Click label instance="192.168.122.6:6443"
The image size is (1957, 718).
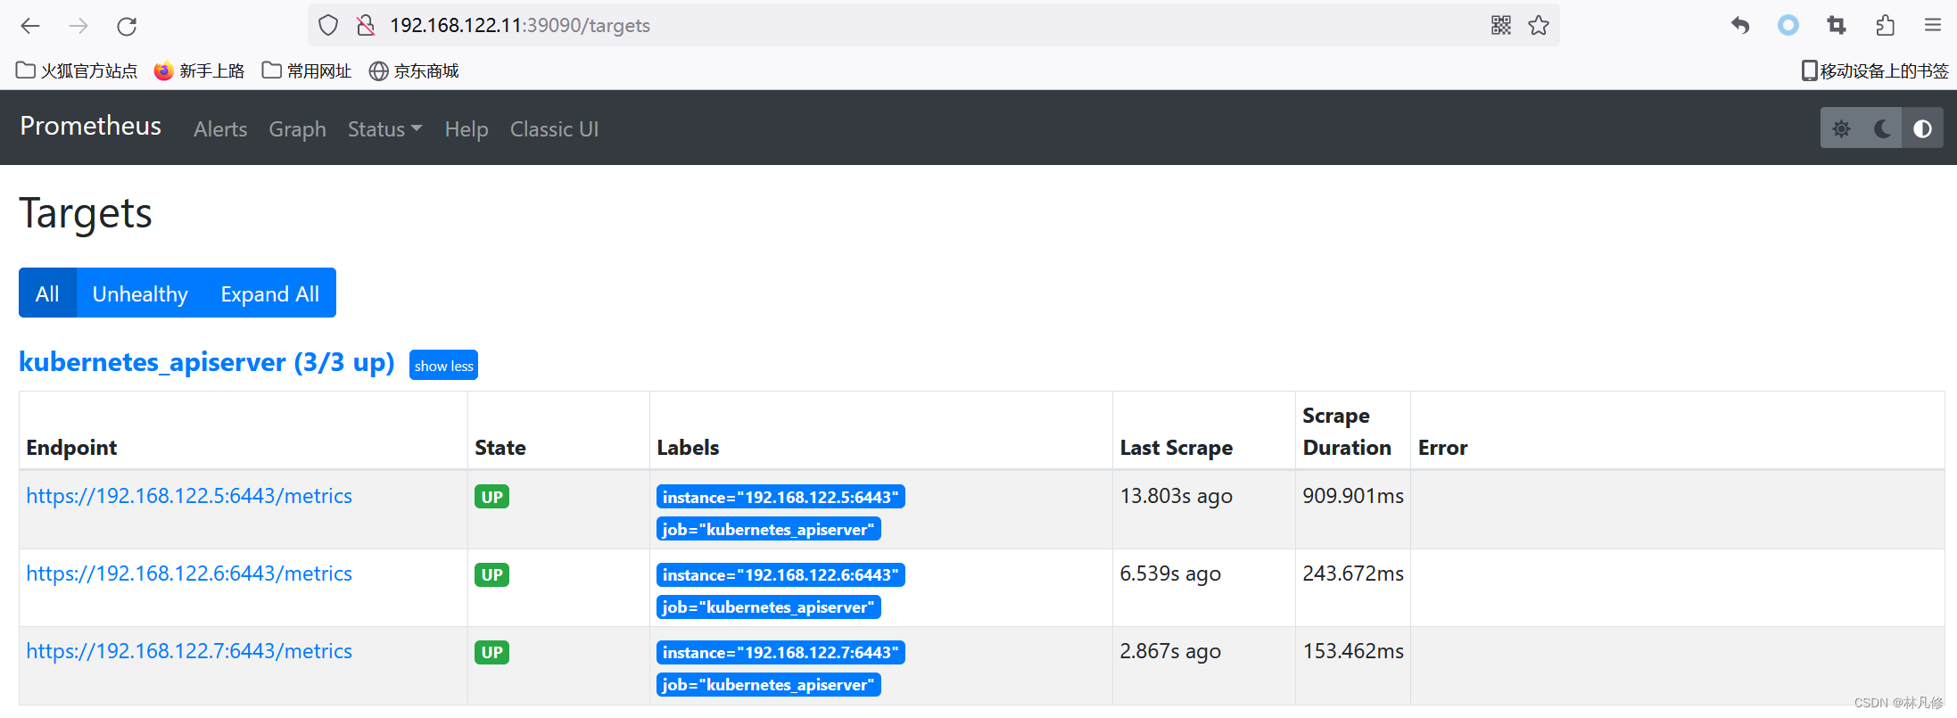pos(780,574)
